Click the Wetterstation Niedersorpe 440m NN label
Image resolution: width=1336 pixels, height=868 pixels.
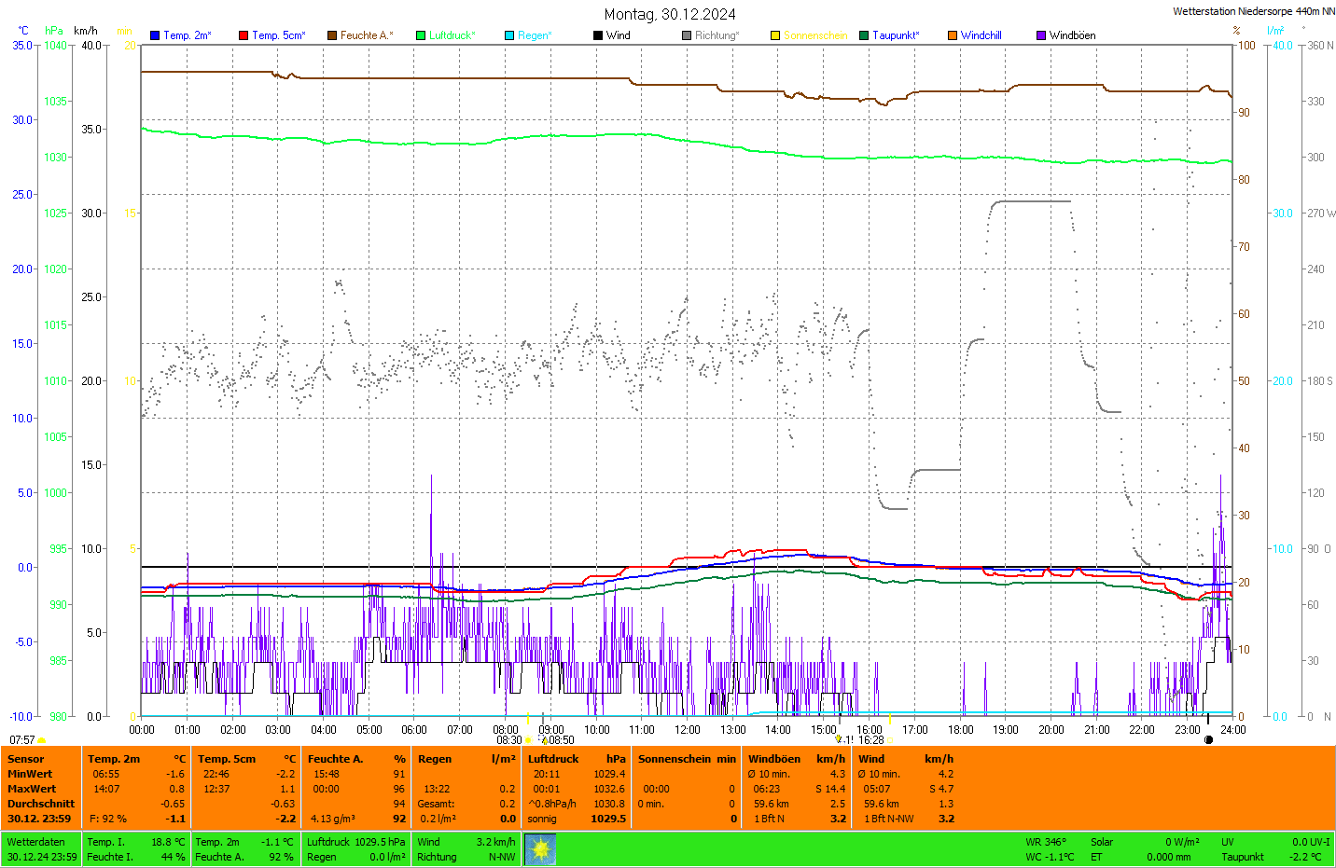coord(1253,11)
